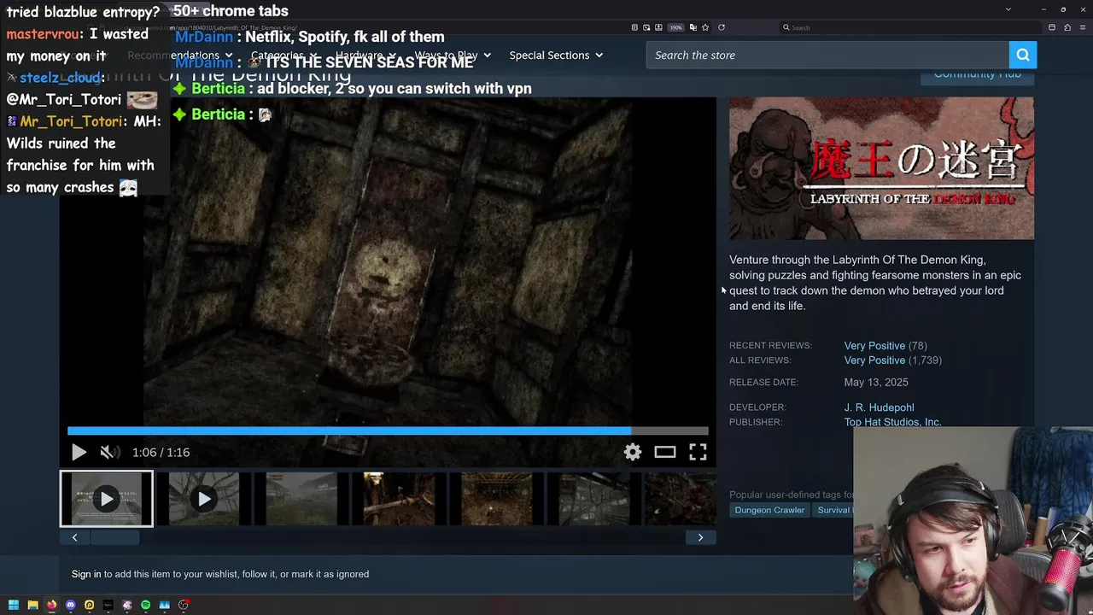Screen dimensions: 1093x615
Task: Focus the Search the store field
Action: (x=827, y=55)
